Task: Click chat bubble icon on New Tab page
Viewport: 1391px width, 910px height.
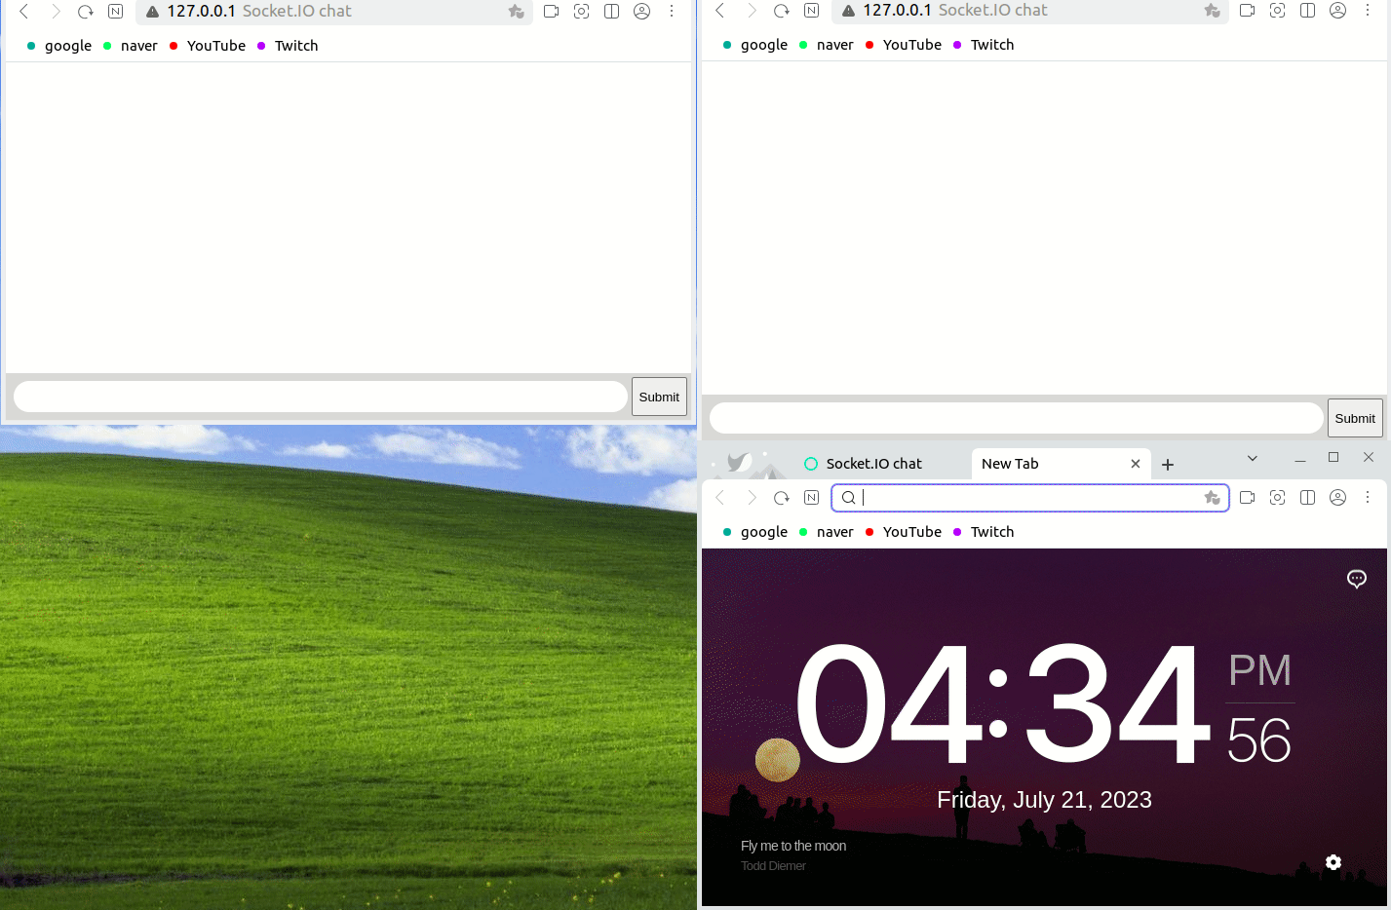Action: pos(1357,580)
